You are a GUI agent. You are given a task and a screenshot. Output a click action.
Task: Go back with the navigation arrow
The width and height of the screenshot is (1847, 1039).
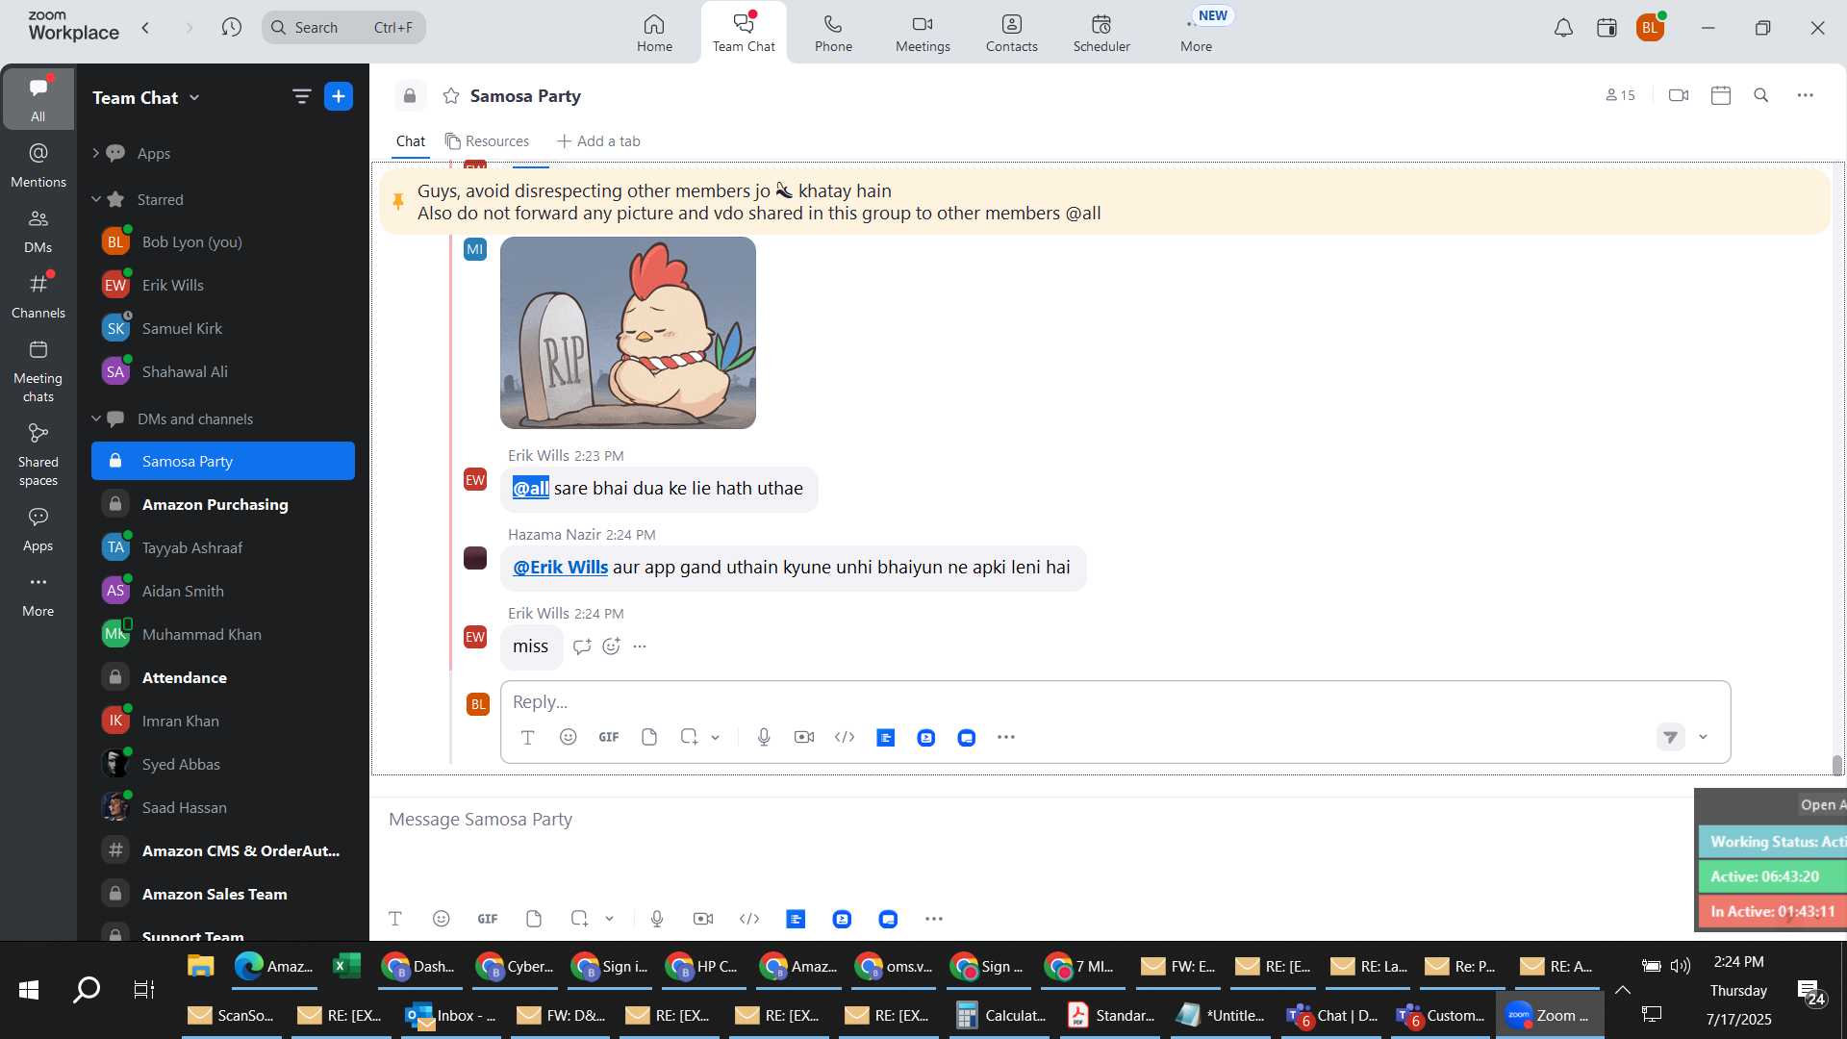(146, 28)
